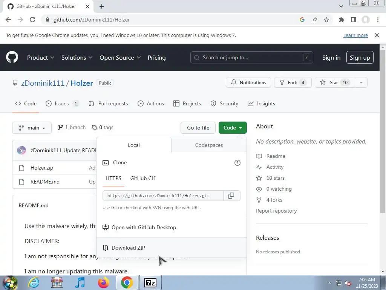The width and height of the screenshot is (386, 290).
Task: Click the Chrome forward arrow
Action: pos(20,20)
